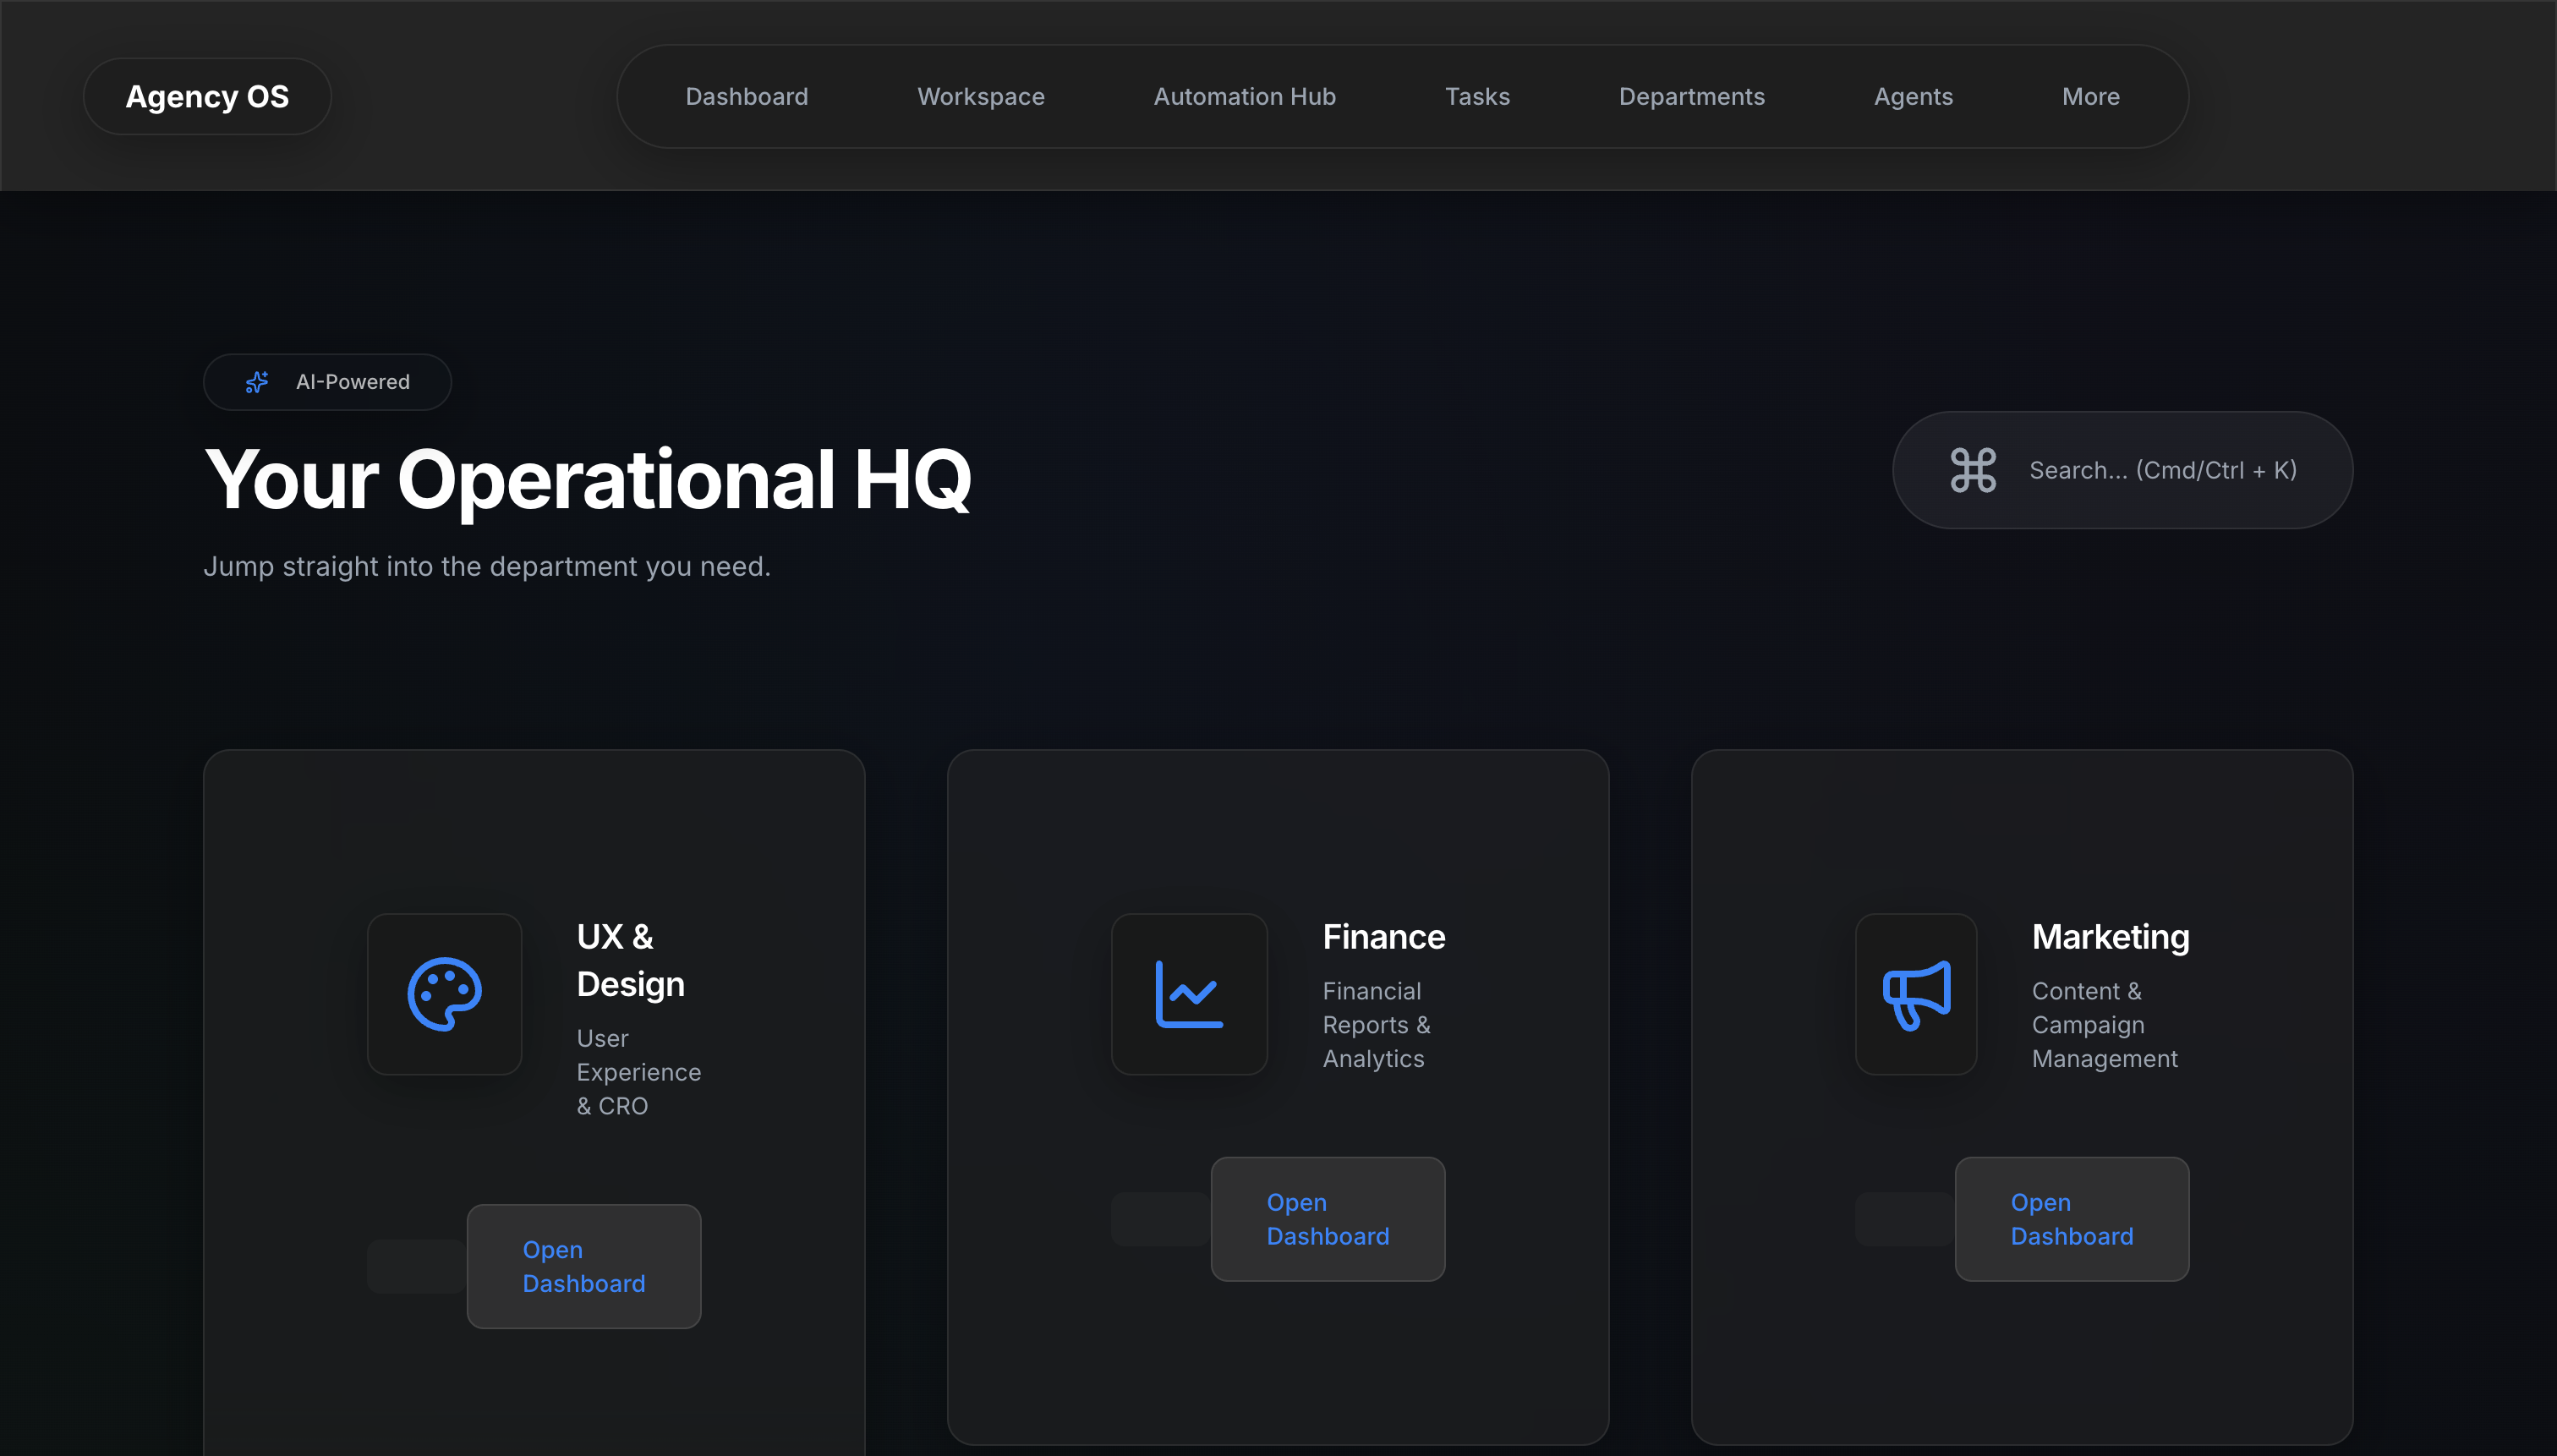Screen dimensions: 2557x1456
Task: Click the AI-Powered badge
Action: [x=327, y=381]
